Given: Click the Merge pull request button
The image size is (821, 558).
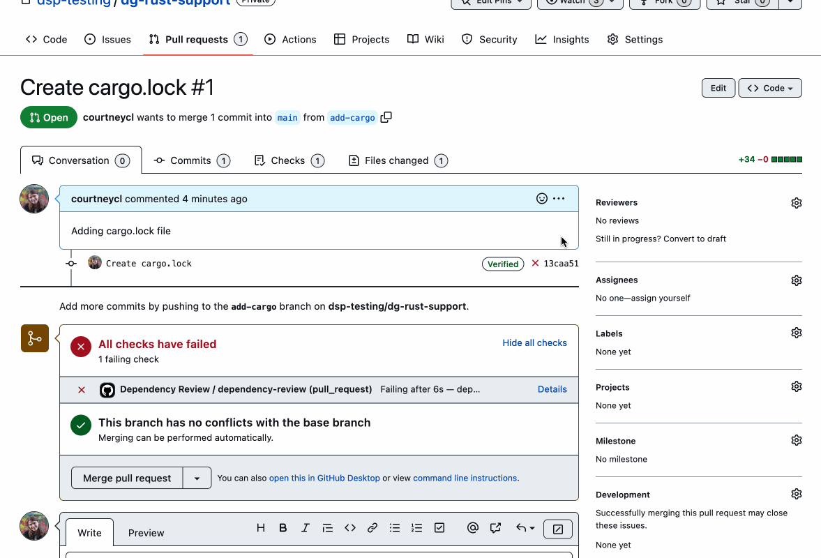Looking at the screenshot, I should point(127,478).
